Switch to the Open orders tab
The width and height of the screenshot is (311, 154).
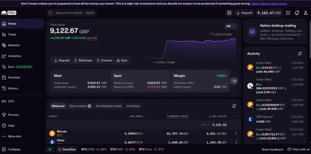(x=80, y=106)
